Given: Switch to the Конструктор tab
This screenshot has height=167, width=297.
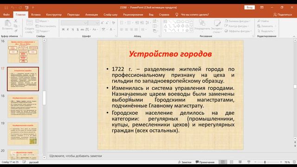Looking at the screenshot, I should click(54, 14).
